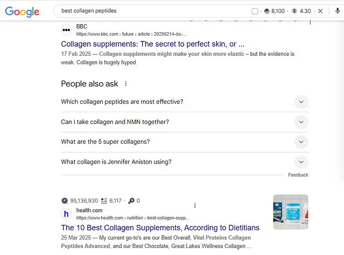The image size is (344, 255).
Task: Start voice search with the microphone icon
Action: click(338, 11)
